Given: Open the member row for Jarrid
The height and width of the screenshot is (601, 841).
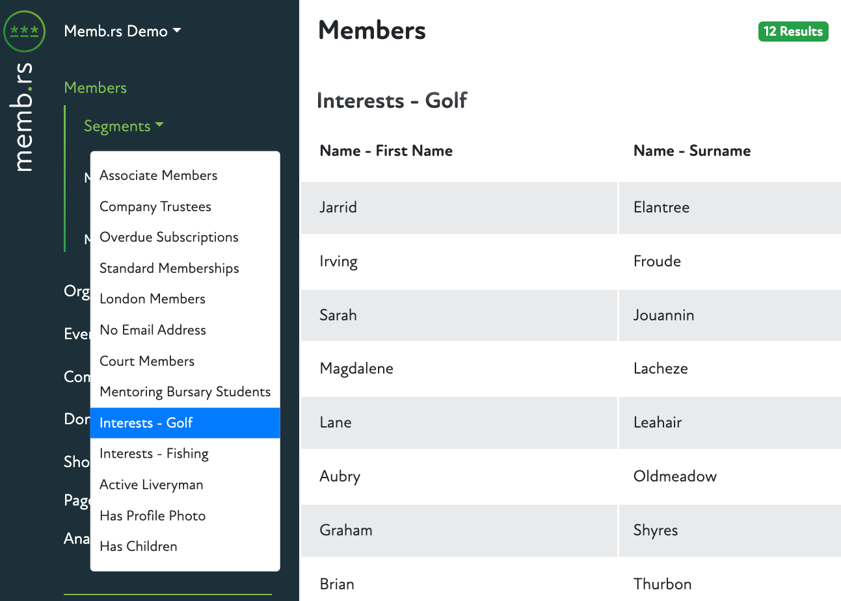Looking at the screenshot, I should [x=338, y=207].
